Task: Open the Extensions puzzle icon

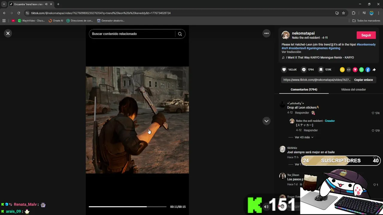Action: coord(353,13)
